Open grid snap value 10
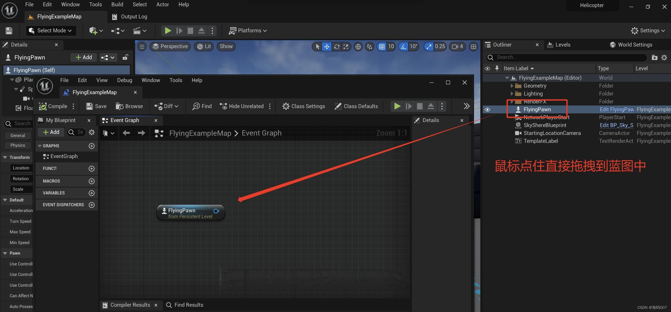Viewport: 671px width, 312px height. 391,47
